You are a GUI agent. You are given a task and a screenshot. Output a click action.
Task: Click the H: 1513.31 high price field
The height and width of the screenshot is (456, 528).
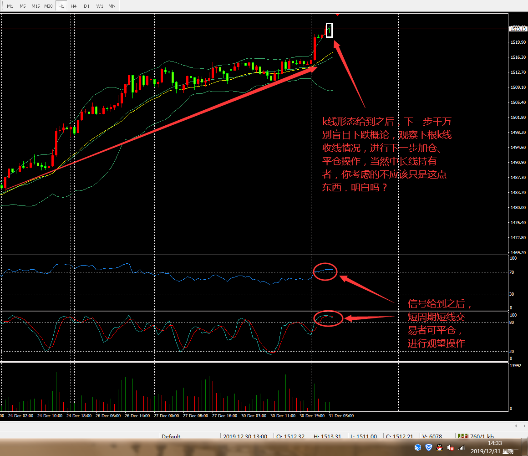(x=327, y=436)
